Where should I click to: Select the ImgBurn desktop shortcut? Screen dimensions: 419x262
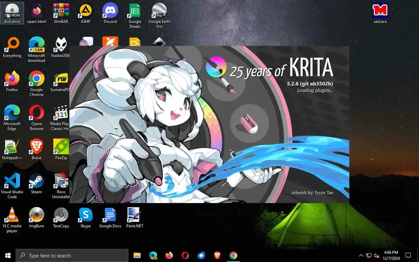pyautogui.click(x=37, y=218)
